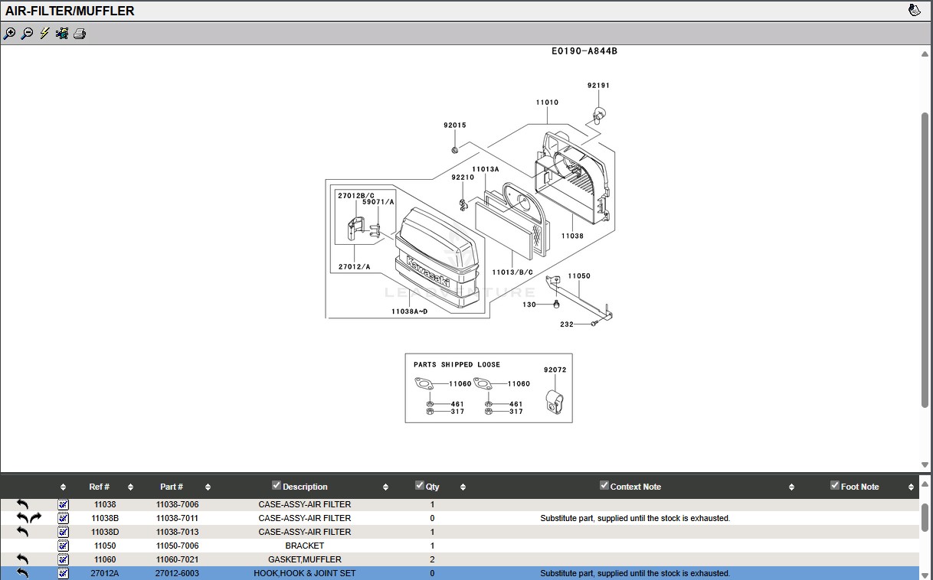Click the fit-to-window icon beside the printer
The height and width of the screenshot is (580, 933).
62,34
